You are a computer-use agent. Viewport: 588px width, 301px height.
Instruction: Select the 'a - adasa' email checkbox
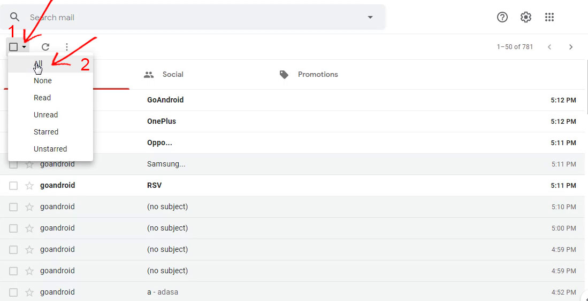click(x=13, y=292)
